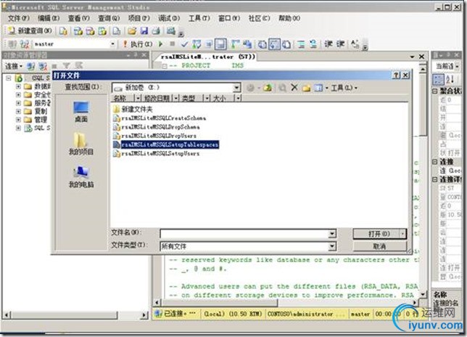Open the New Folder (新建文件夹) item
Viewport: 467px width, 337px height.
coord(133,109)
